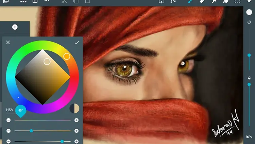255x144 pixels.
Task: Open the layers icon at top-left corner
Action: tap(6, 1)
